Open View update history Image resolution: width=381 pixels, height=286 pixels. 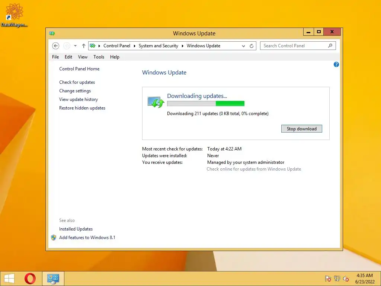(x=79, y=99)
